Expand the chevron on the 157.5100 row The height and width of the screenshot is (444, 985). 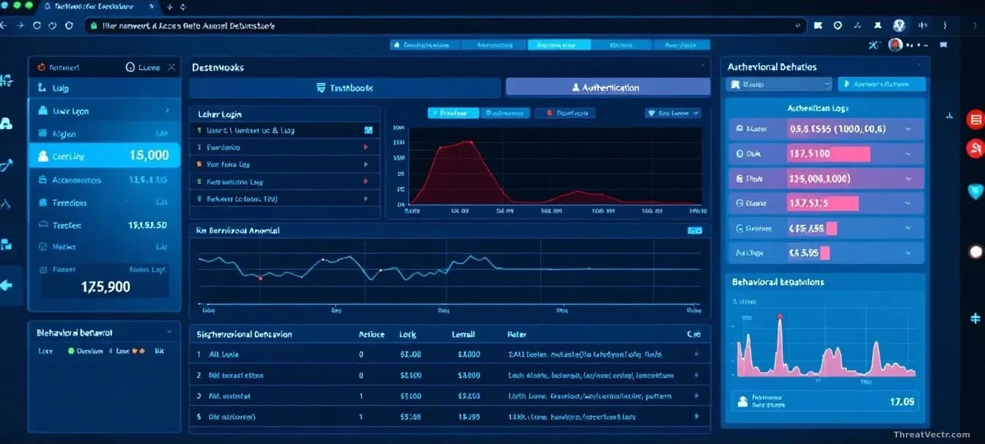tap(909, 155)
